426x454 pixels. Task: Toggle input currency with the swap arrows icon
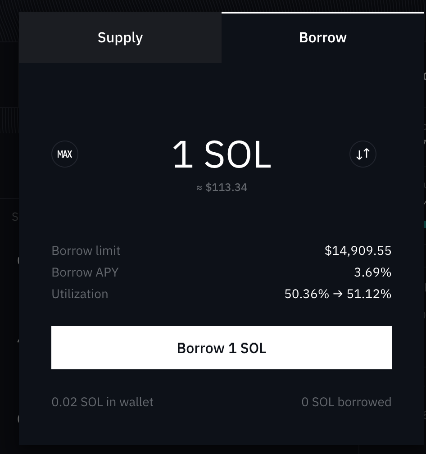point(363,154)
